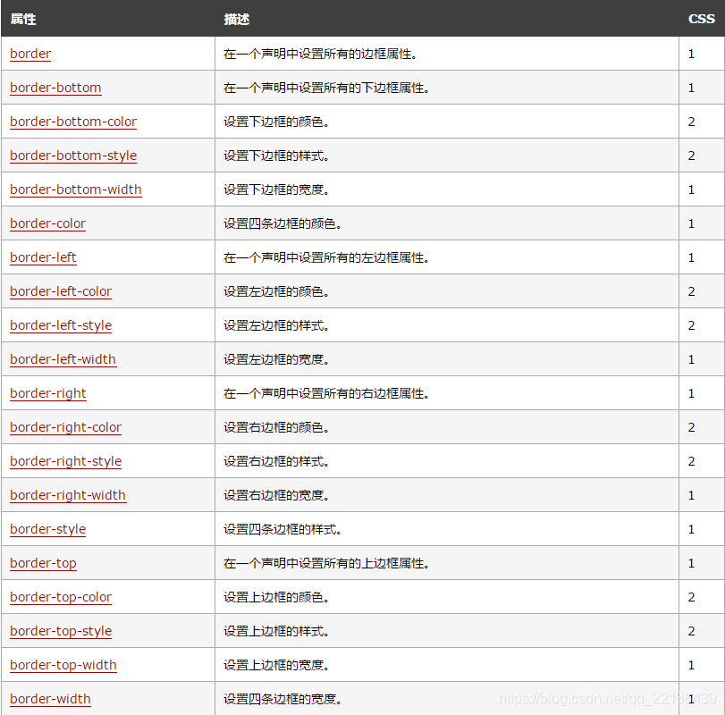Screen dimensions: 725x715
Task: Select description 设置右边框的宽度。
Action: click(x=276, y=495)
